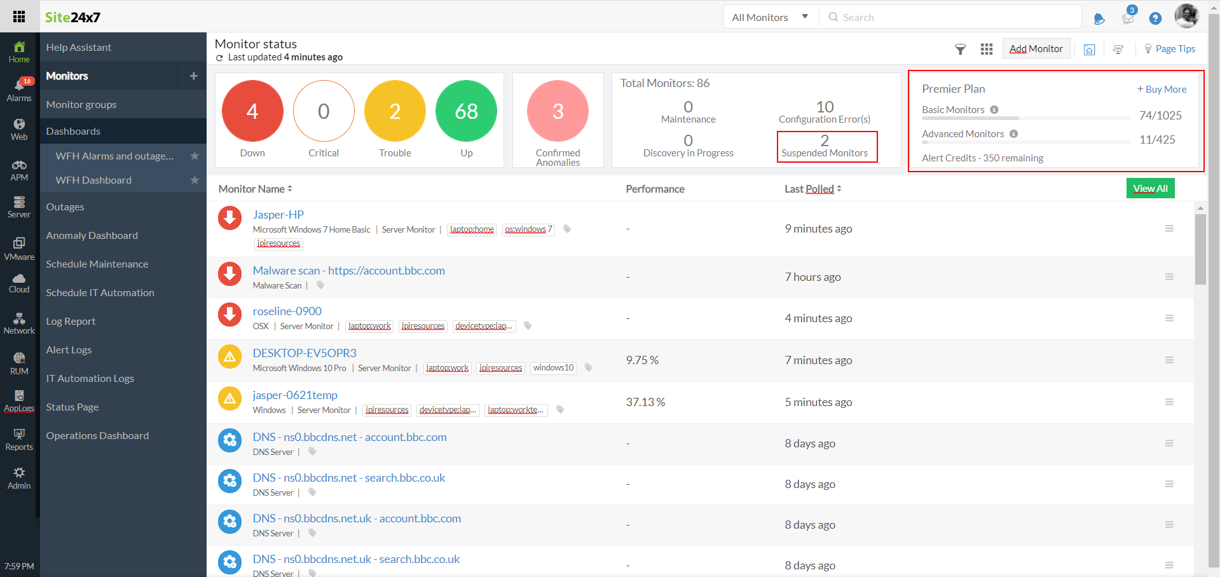Screen dimensions: 1220x577
Task: Click the windows10 tag on DESKTOP-EV5OPR3
Action: point(553,368)
